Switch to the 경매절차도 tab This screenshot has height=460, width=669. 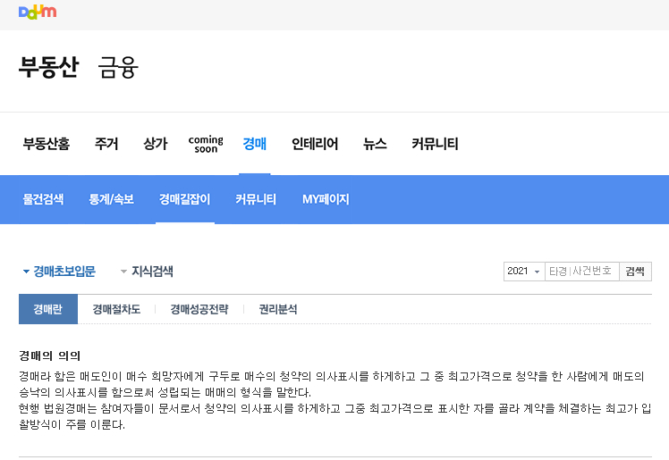coord(116,309)
